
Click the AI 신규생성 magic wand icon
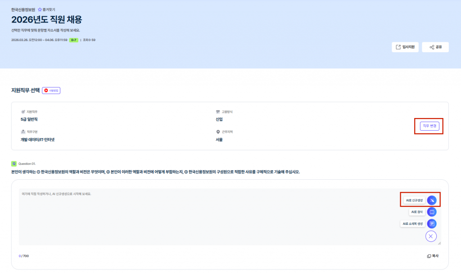[432, 200]
